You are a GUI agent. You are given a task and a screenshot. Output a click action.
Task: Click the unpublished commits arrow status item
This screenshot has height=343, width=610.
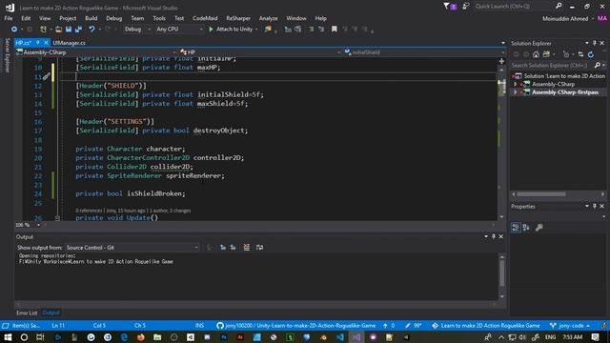[389, 326]
